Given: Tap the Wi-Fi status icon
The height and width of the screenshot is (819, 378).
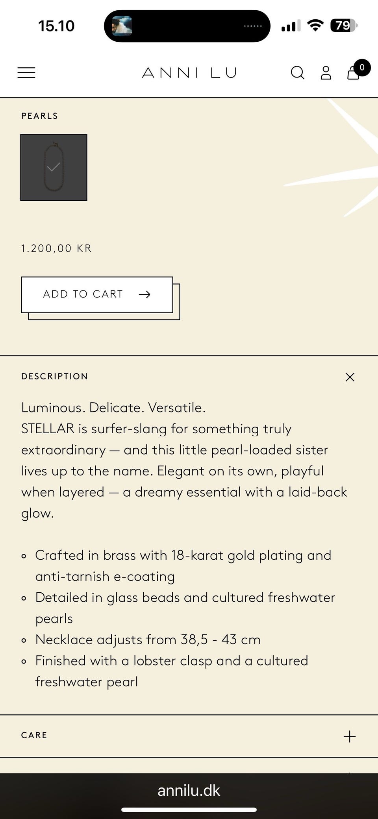Looking at the screenshot, I should (x=315, y=26).
